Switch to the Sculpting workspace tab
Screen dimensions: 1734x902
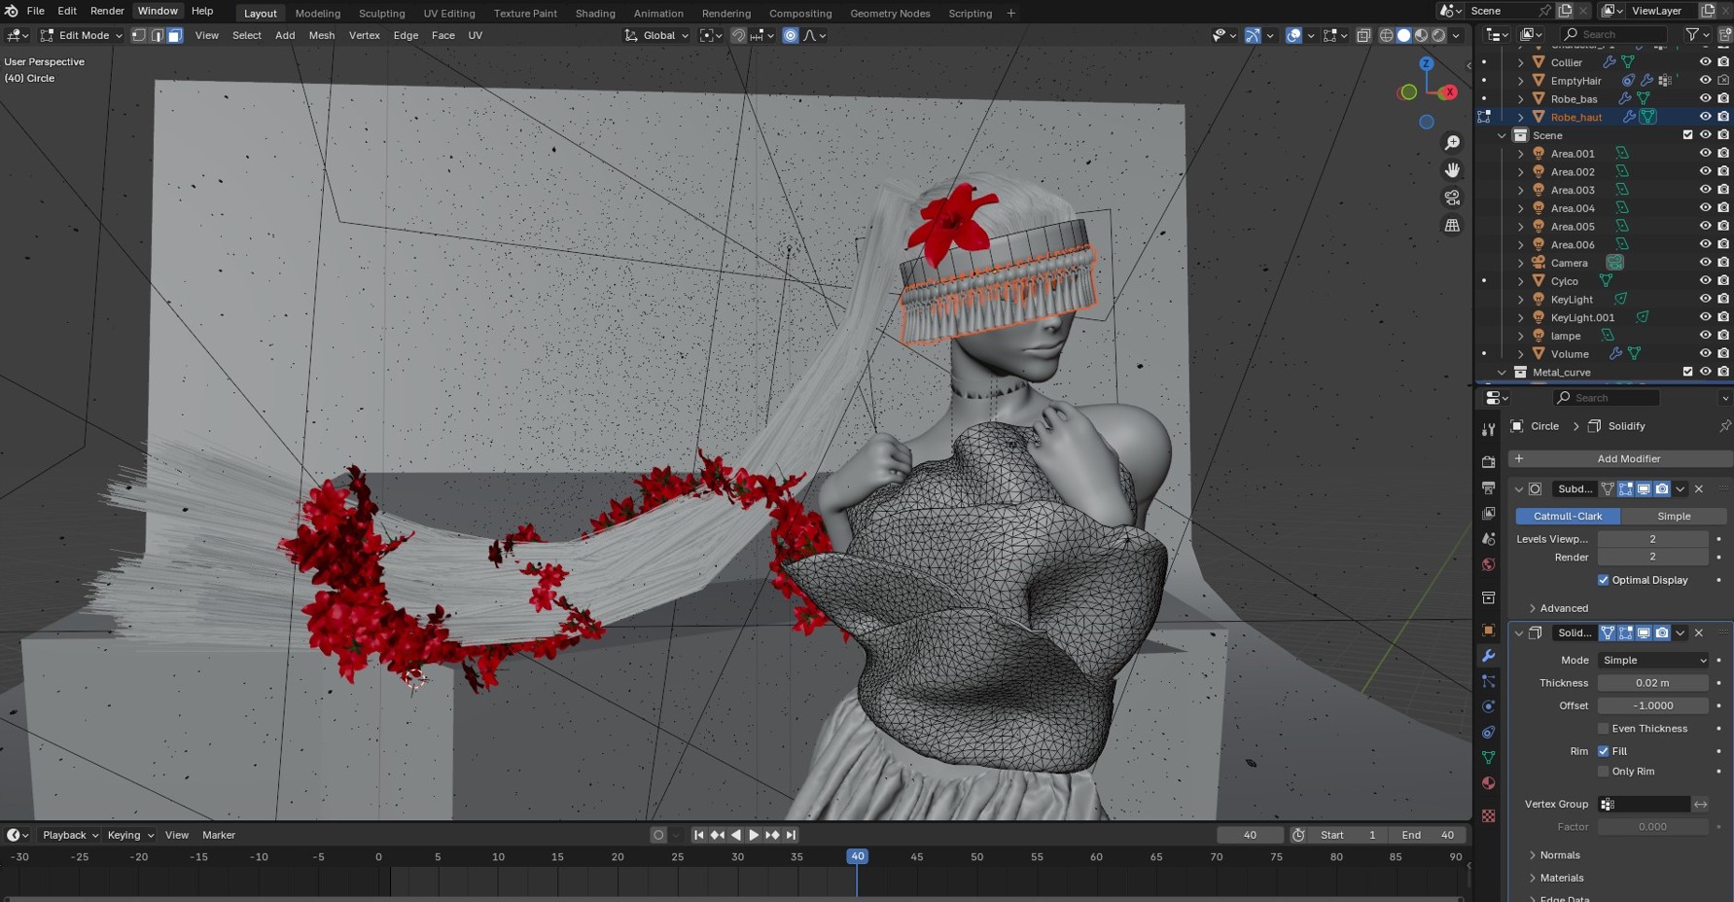[x=381, y=14]
